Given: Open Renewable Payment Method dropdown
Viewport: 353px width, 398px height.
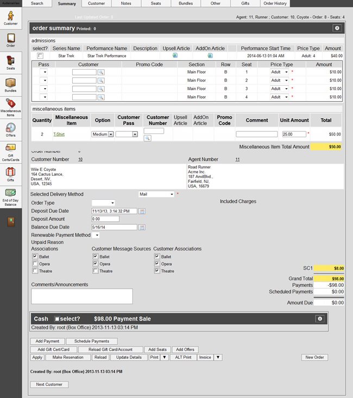Looking at the screenshot, I should 96,235.
